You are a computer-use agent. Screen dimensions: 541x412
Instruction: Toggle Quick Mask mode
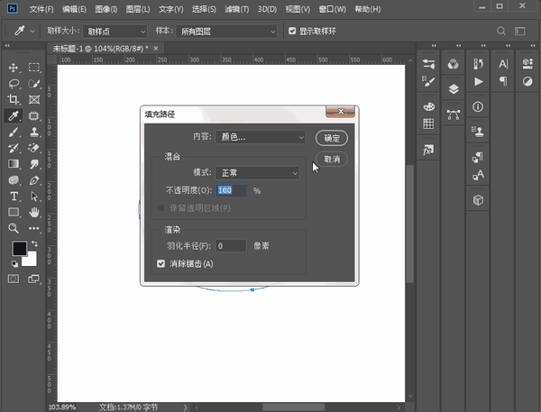pyautogui.click(x=14, y=279)
